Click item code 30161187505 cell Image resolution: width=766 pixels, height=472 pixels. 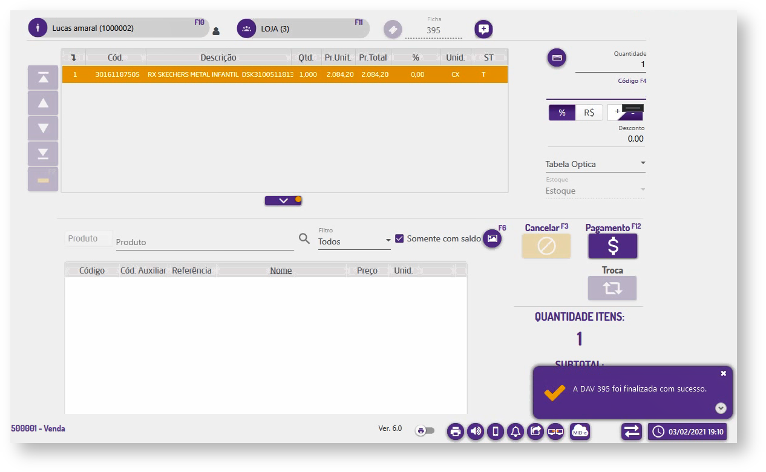tap(117, 74)
